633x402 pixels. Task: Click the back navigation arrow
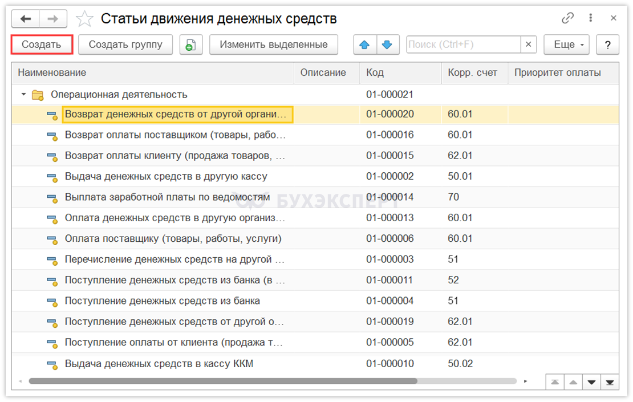tap(25, 19)
